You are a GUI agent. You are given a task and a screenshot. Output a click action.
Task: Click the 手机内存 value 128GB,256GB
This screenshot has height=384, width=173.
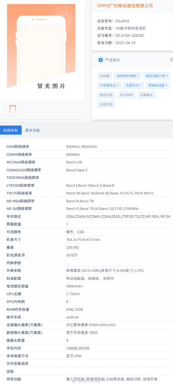78,348
